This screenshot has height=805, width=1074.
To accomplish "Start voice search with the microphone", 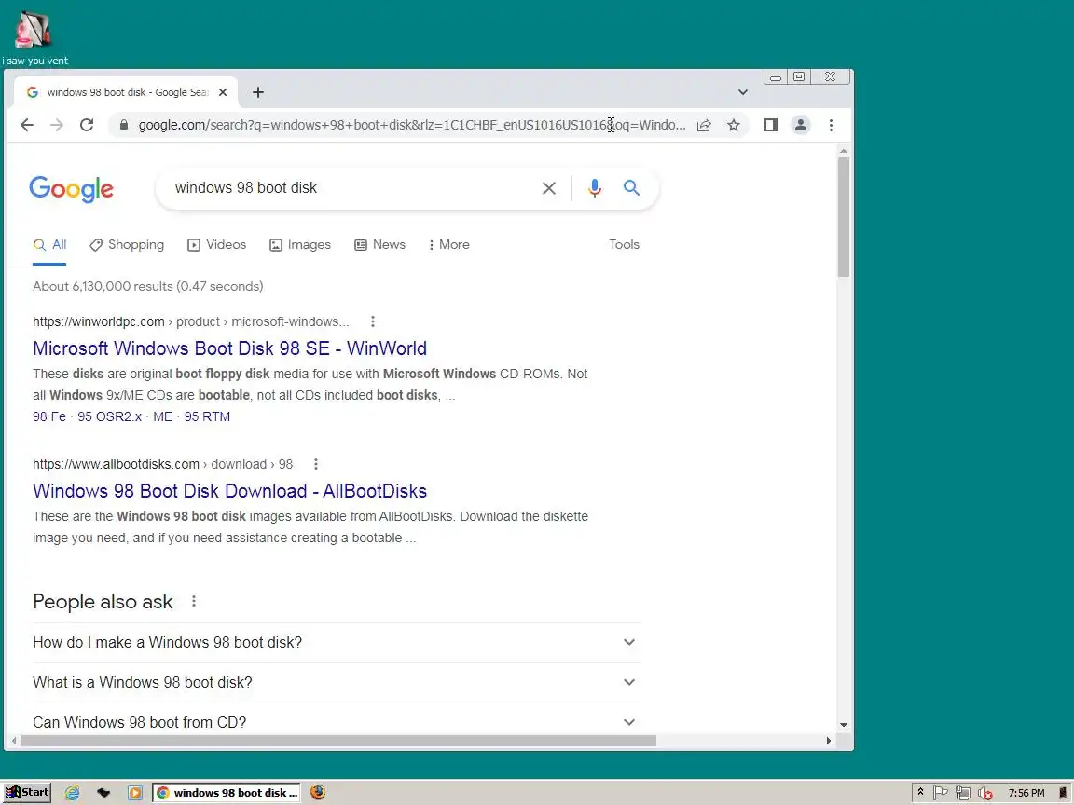I will pos(595,188).
